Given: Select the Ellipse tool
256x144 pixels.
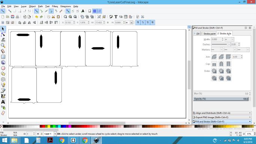Looking at the screenshot, I should (3, 68).
